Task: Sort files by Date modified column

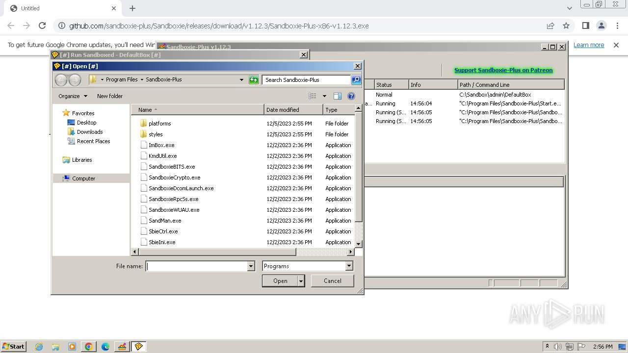Action: [x=293, y=110]
